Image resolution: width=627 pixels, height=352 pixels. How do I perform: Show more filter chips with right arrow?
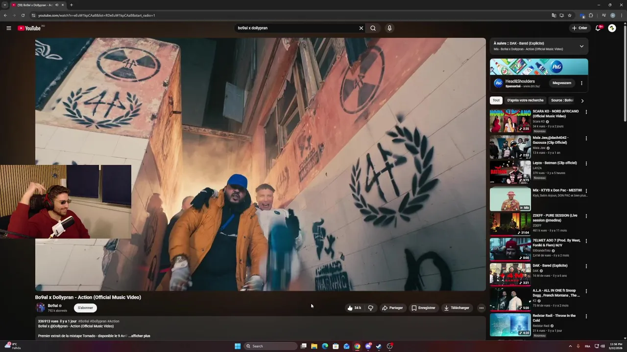(582, 101)
